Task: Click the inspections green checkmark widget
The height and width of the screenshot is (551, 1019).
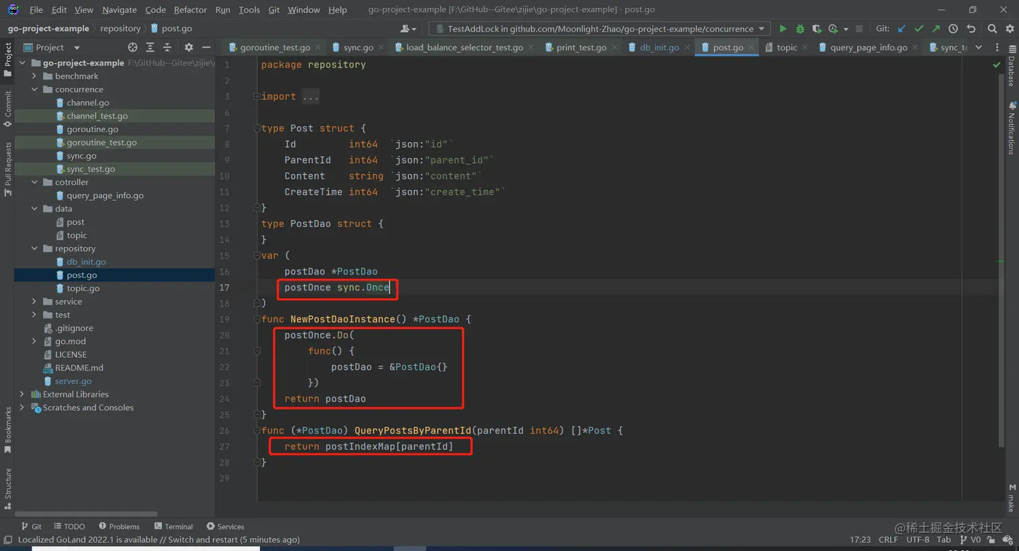Action: point(997,65)
